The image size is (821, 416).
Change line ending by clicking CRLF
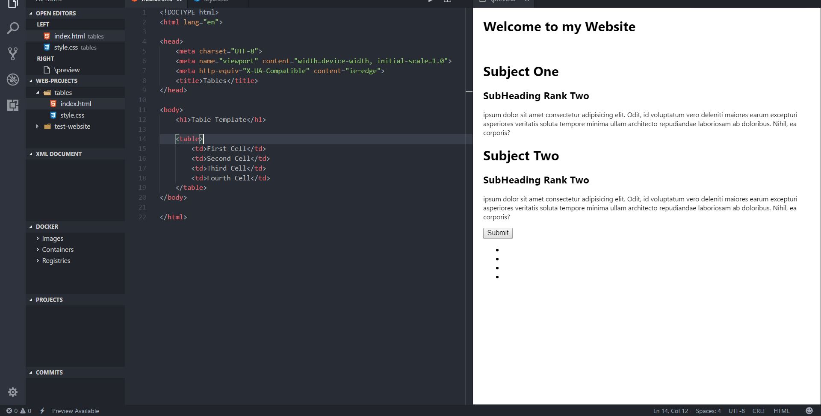[x=759, y=410]
